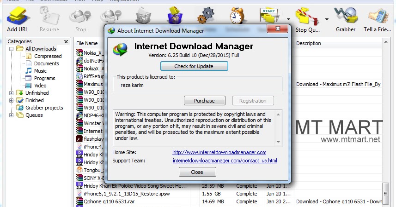
Task: Click download list scrollbar up arrow
Action: (386, 42)
